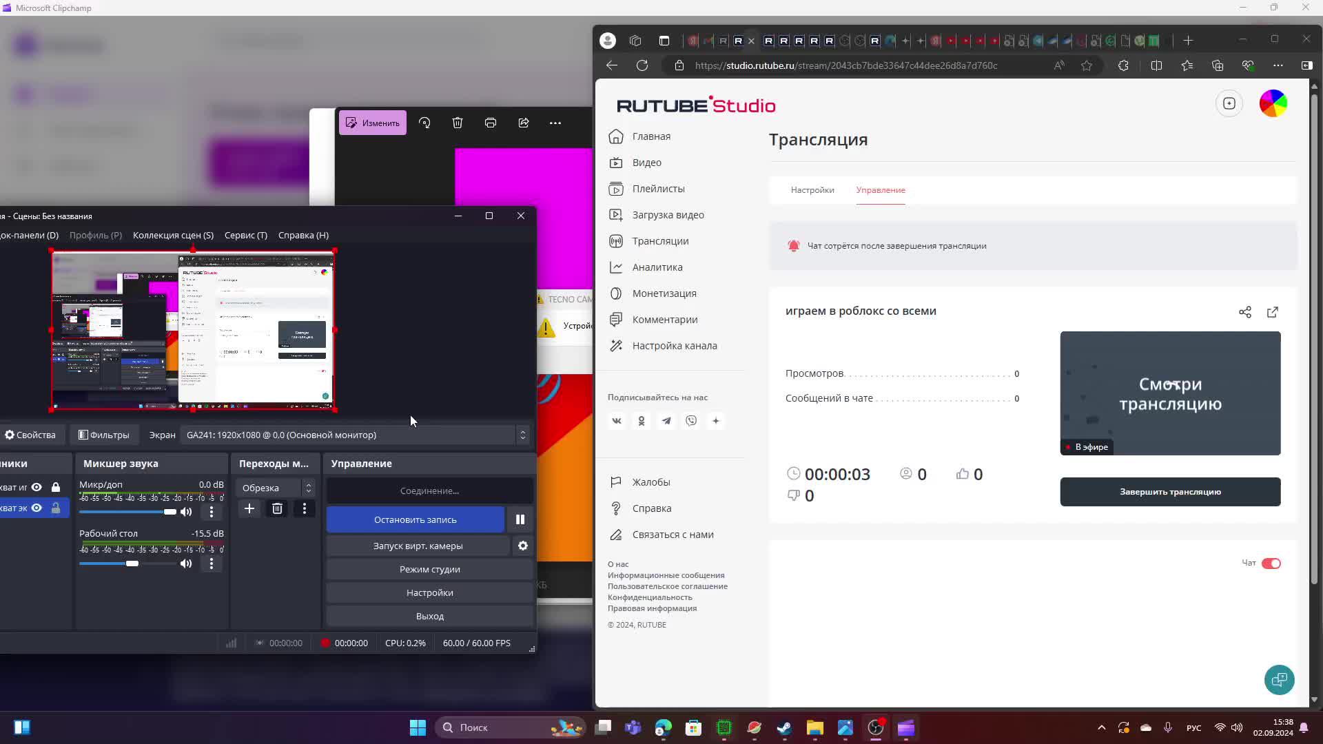
Task: Open the Обрезка transition dropdown
Action: point(276,488)
